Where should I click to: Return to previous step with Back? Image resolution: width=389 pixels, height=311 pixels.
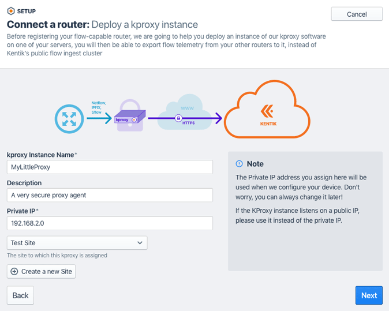point(20,295)
